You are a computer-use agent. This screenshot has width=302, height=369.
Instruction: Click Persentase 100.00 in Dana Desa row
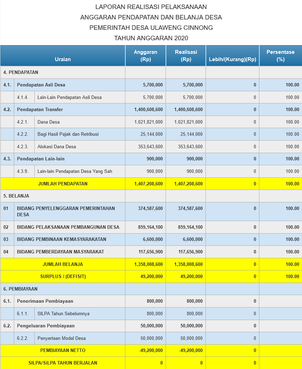click(x=292, y=122)
